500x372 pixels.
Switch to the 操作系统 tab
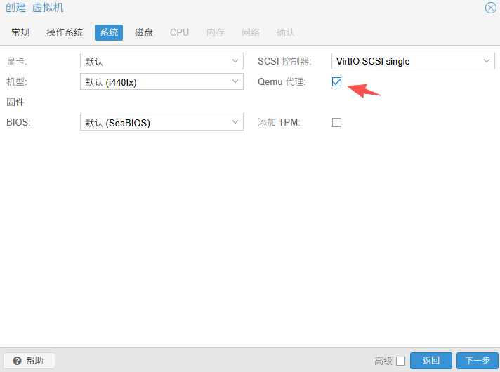point(65,32)
